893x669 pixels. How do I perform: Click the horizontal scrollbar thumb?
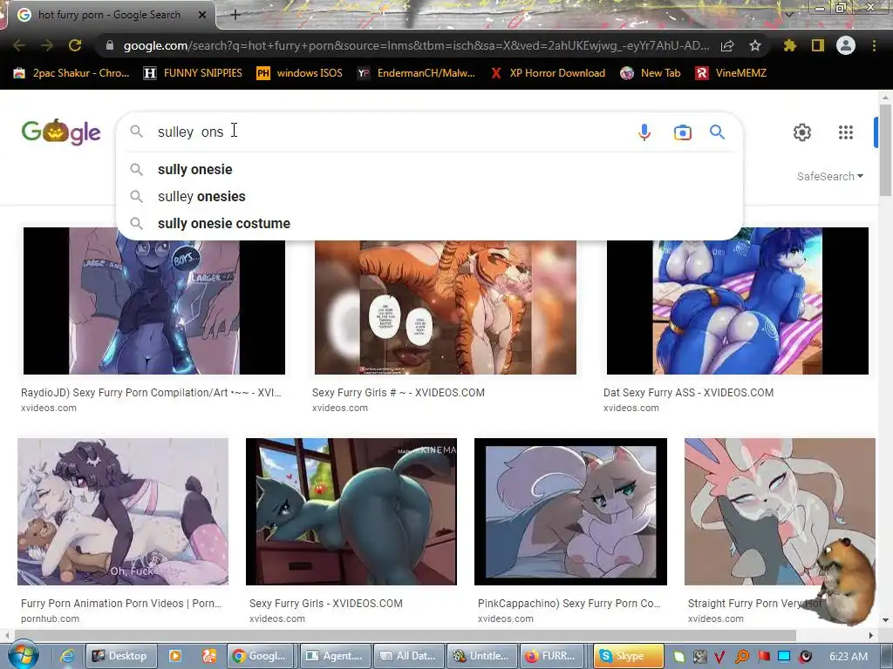[x=405, y=635]
